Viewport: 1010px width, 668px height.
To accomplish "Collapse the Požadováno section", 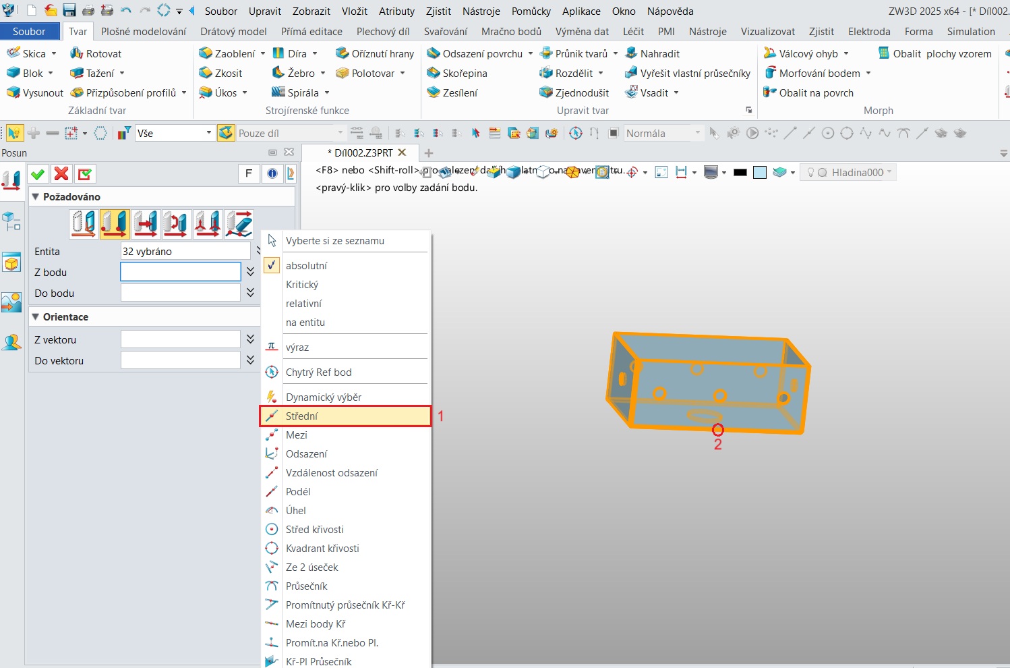I will tap(36, 196).
